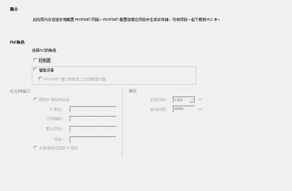This screenshot has width=292, height=191.
Task: Click the first octet of IP 地址 field
Action: (x=76, y=109)
